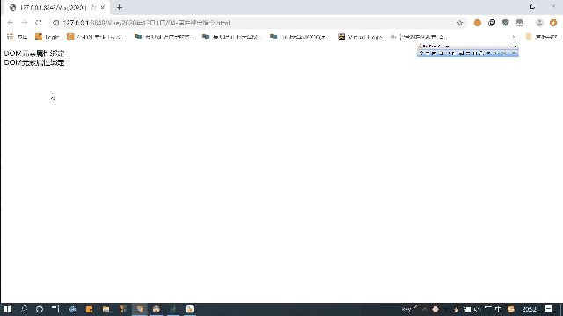Click the first icon in recorder toolbar

(421, 54)
